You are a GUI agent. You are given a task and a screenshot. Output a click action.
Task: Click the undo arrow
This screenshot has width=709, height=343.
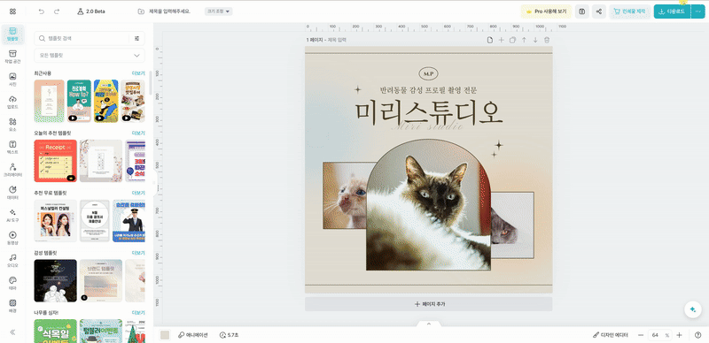pos(42,11)
